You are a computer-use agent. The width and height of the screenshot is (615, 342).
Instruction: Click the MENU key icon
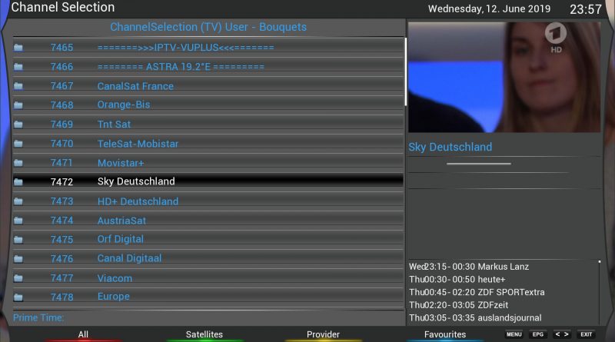[514, 334]
